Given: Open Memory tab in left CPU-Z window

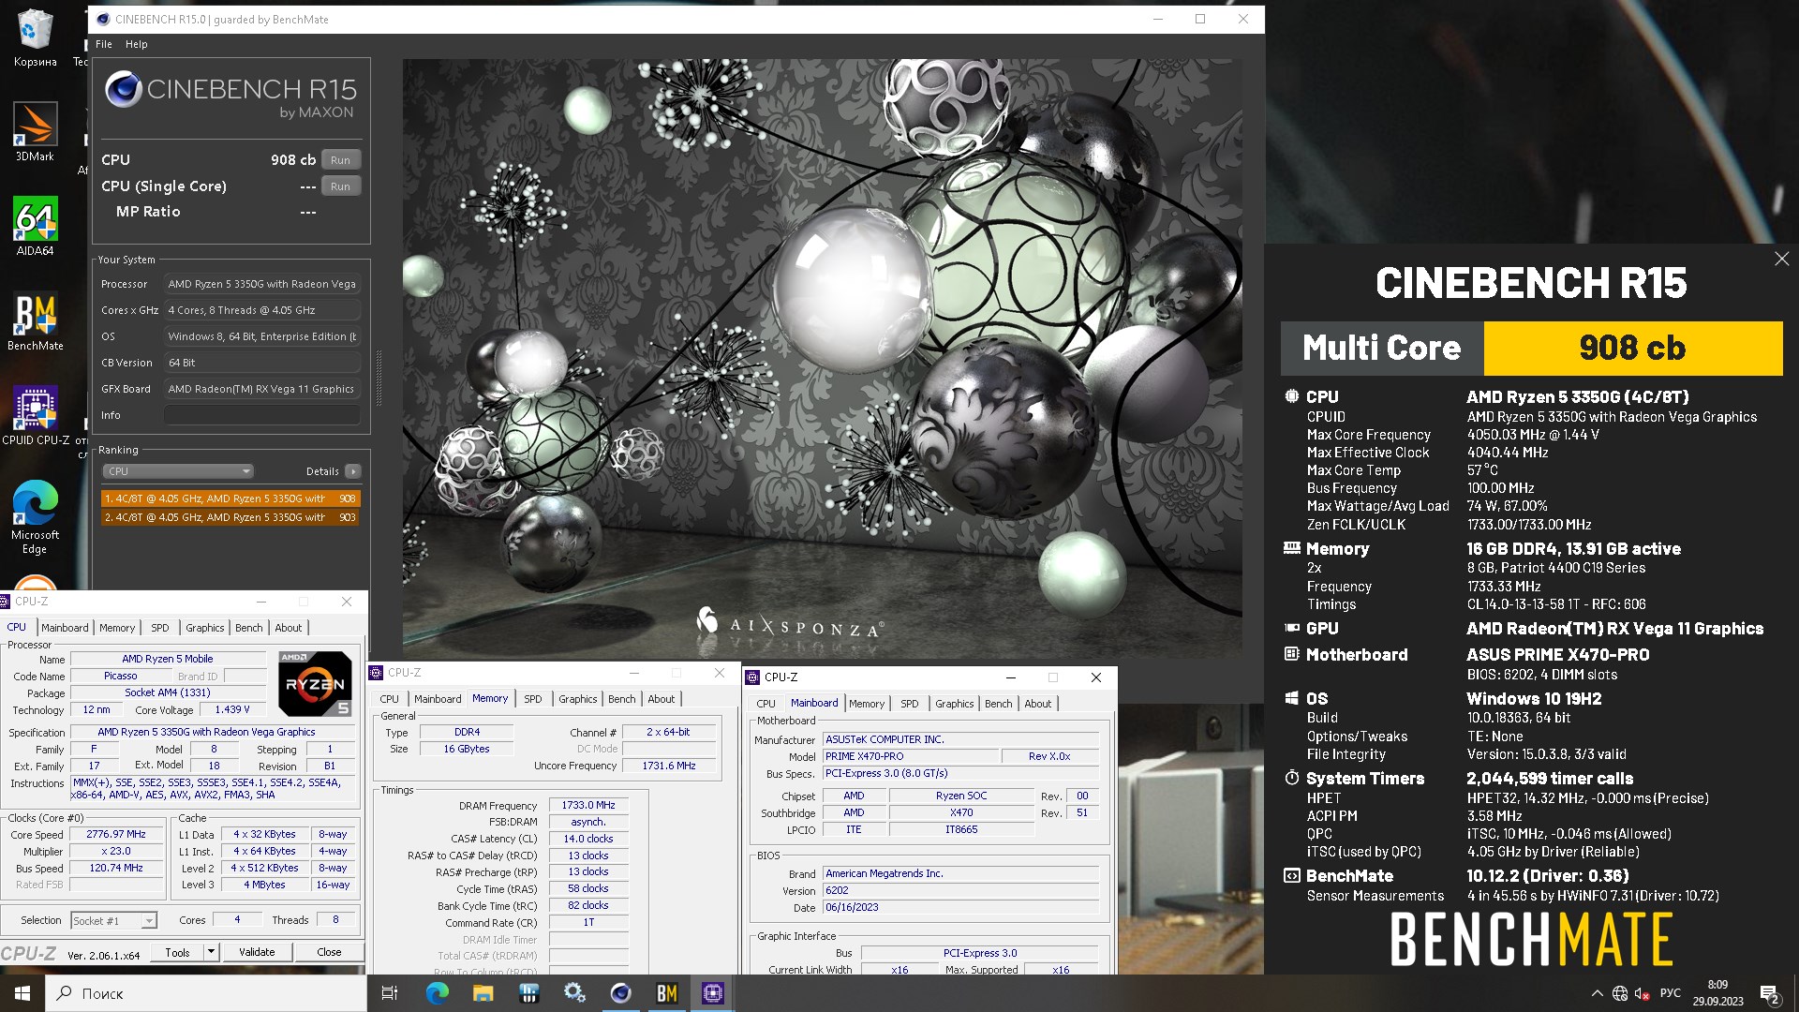Looking at the screenshot, I should pos(117,628).
